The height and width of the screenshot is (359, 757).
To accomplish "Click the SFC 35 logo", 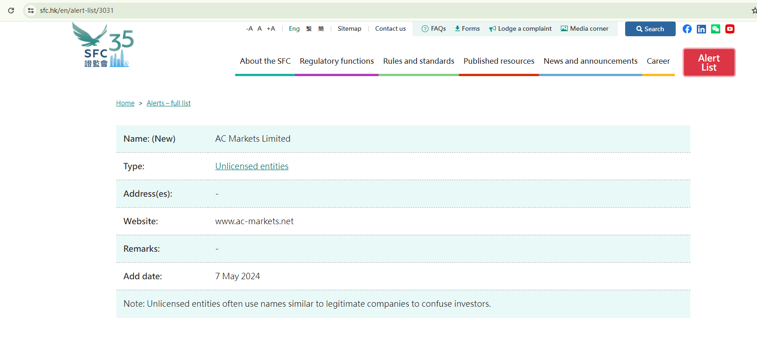I will coord(103,46).
